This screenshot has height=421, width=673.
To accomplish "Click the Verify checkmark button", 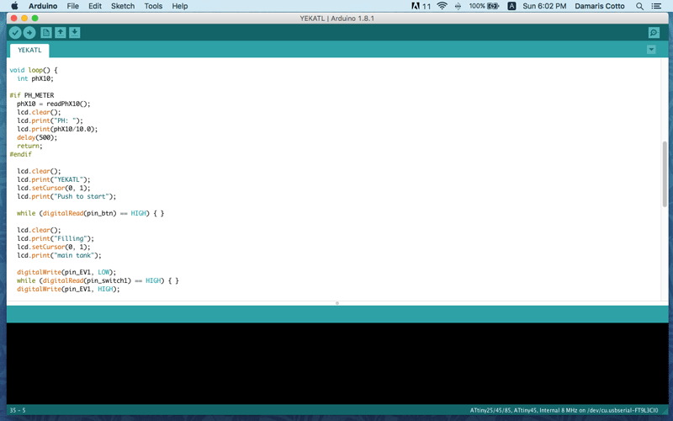I will tap(15, 33).
